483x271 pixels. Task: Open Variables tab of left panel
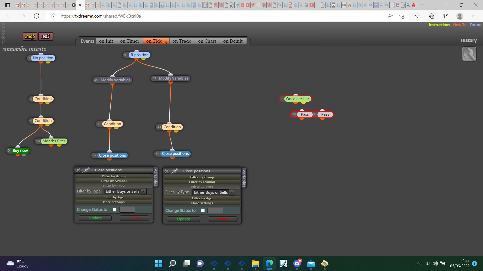[156, 177]
